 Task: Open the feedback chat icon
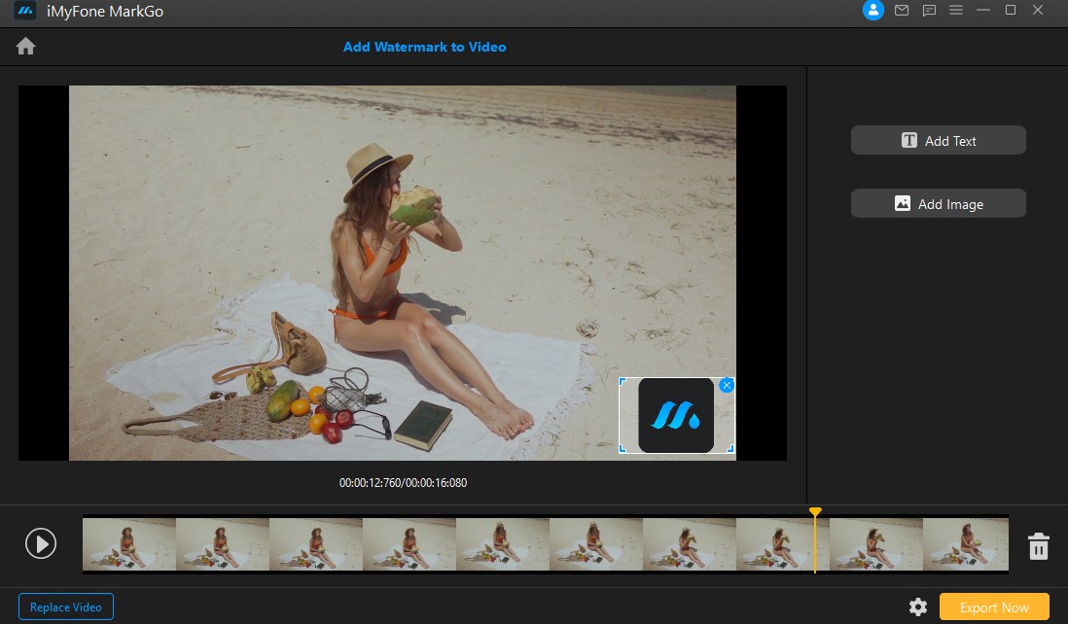pyautogui.click(x=929, y=11)
